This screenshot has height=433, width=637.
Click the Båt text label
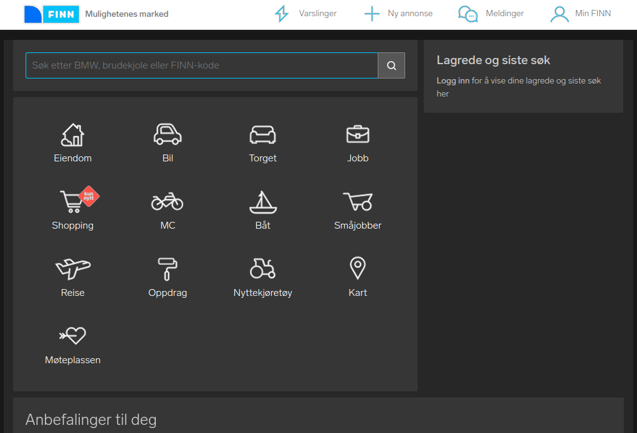[263, 226]
